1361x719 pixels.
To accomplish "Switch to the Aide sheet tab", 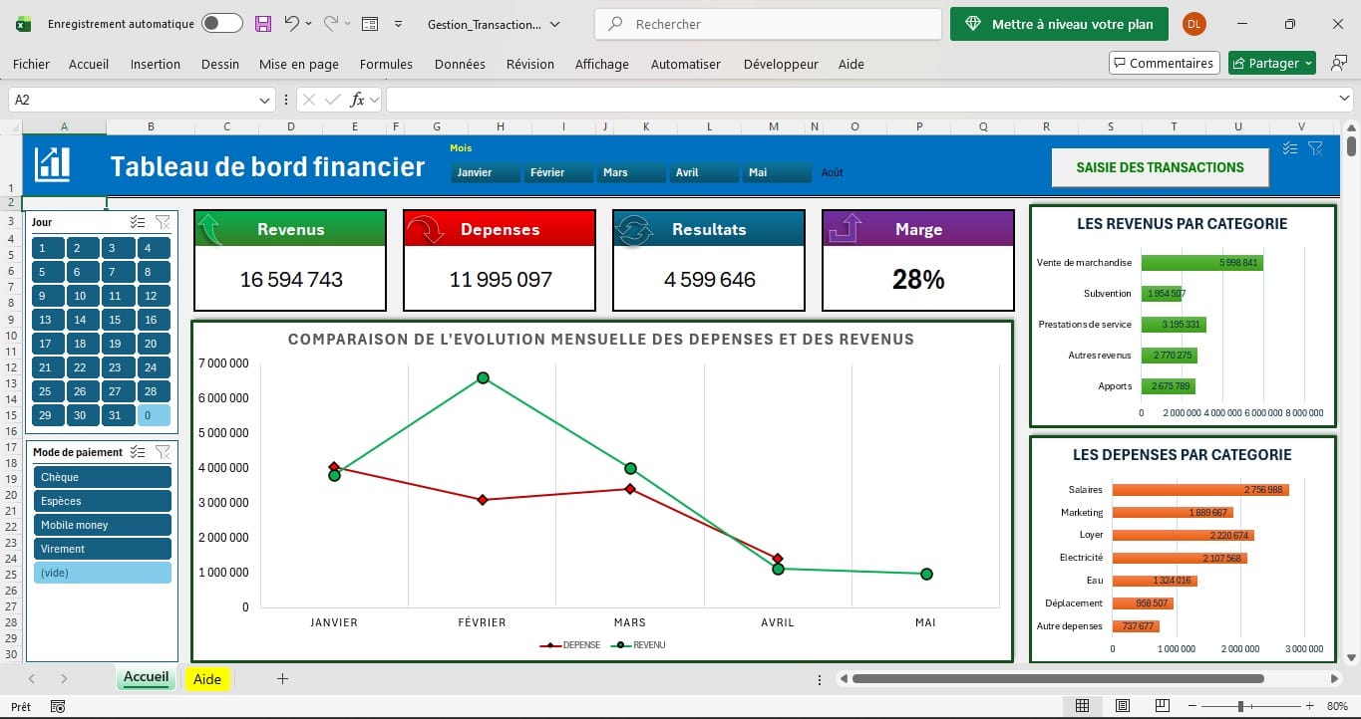I will point(207,678).
